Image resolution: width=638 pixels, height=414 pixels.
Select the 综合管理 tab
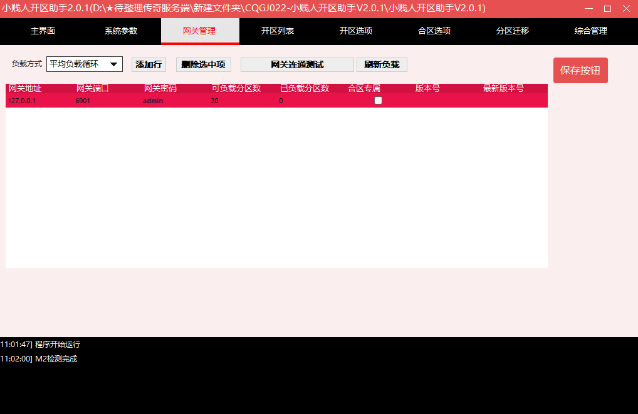tap(591, 31)
